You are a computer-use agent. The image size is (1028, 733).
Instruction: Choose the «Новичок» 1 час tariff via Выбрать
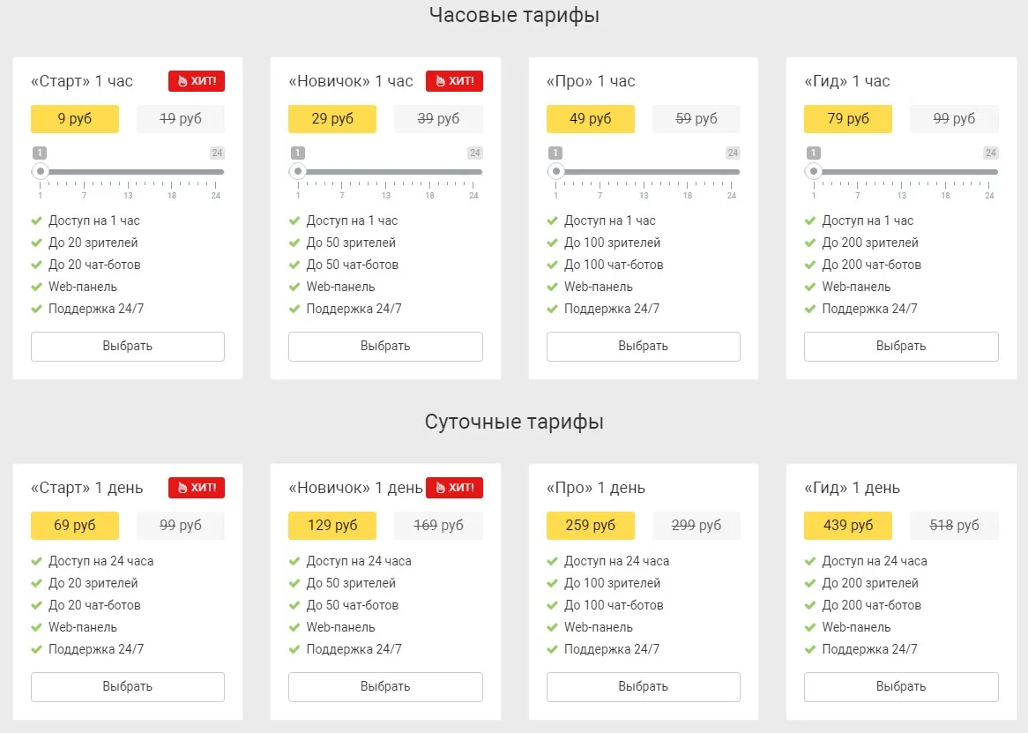point(385,346)
